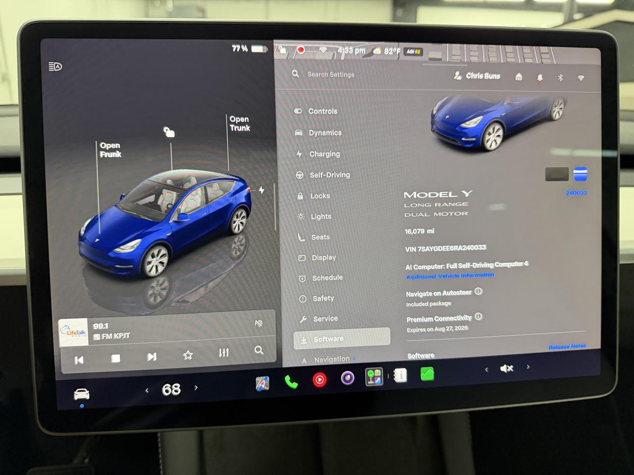Open the Navigation maps app in the dock
Image resolution: width=634 pixels, height=475 pixels.
coord(262,383)
